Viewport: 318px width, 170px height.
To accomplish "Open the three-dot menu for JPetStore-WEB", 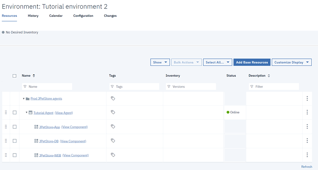I will tap(307, 155).
